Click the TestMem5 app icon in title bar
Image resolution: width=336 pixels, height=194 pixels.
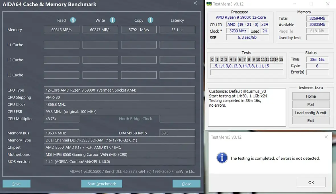tap(209, 4)
